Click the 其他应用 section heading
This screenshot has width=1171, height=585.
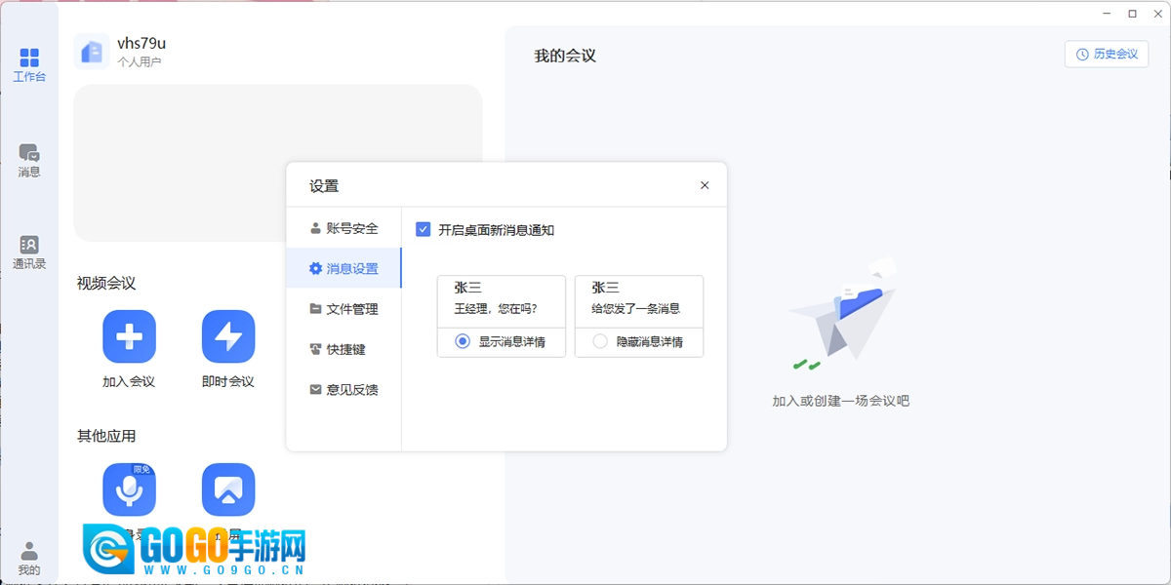pos(106,436)
